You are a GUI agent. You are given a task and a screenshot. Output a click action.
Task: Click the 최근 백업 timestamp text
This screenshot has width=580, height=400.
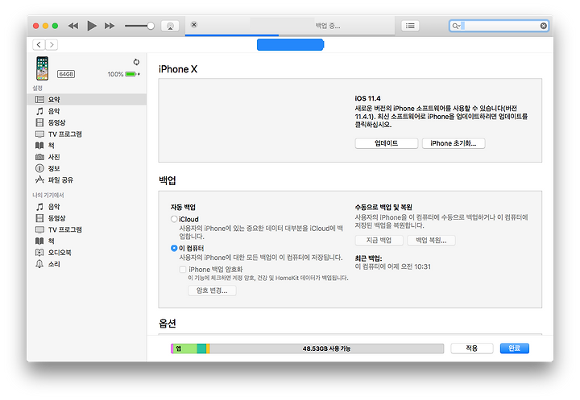pos(393,266)
